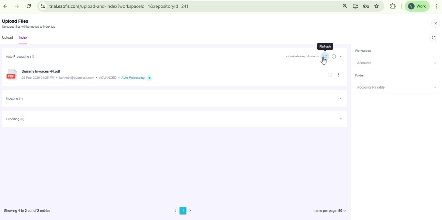Expand the Indexing (1) section

pyautogui.click(x=341, y=99)
